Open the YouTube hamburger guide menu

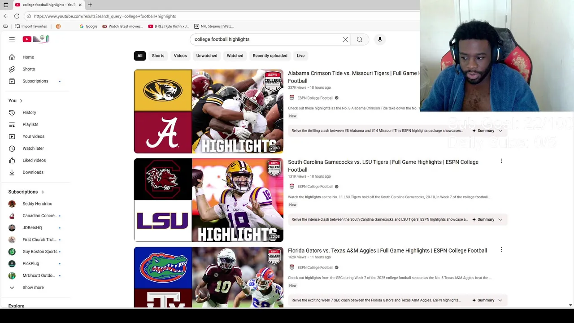[12, 39]
